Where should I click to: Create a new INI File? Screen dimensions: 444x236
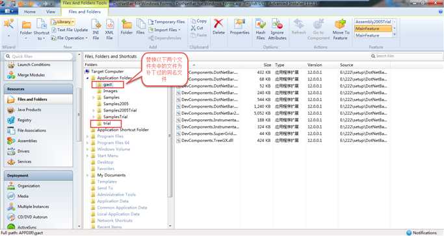[96, 30]
